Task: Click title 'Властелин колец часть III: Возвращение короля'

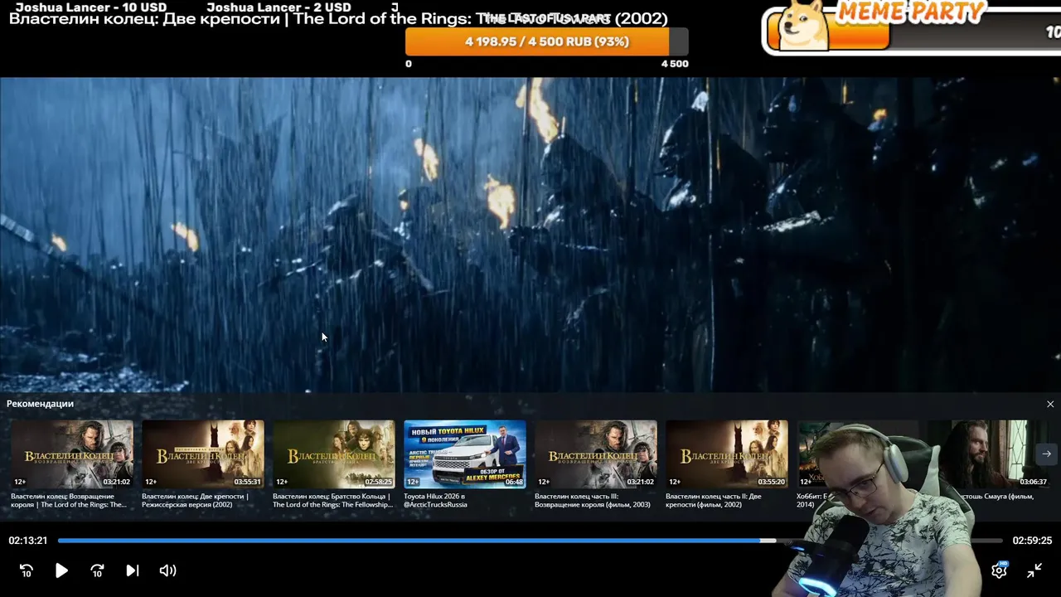Action: [593, 500]
